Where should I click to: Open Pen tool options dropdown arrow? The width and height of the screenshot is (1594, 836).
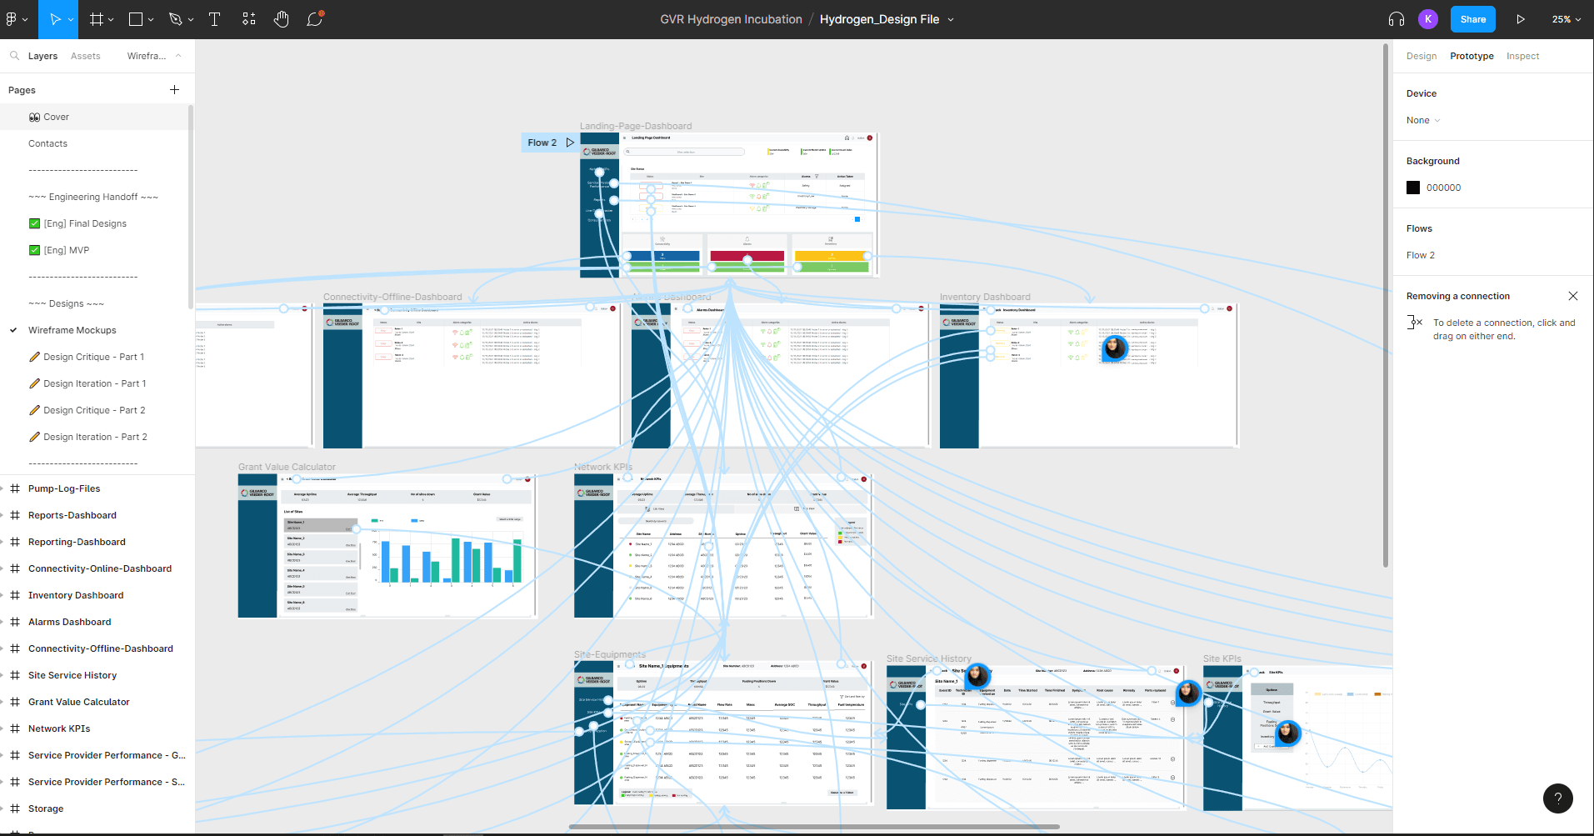[191, 20]
